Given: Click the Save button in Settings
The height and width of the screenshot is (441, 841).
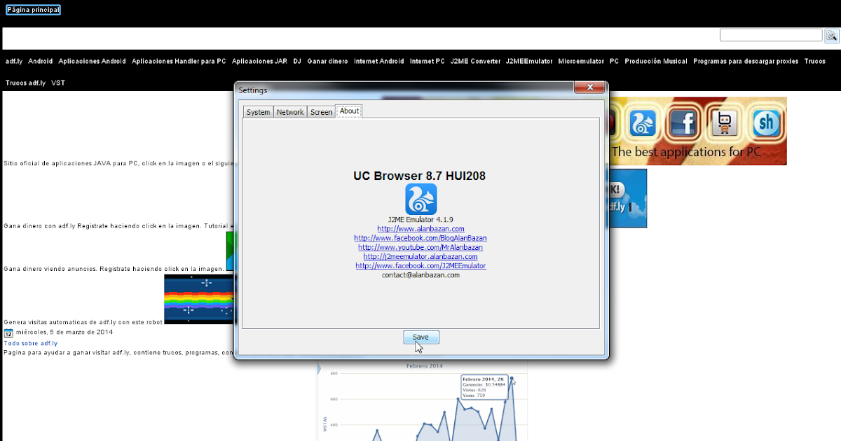Looking at the screenshot, I should pyautogui.click(x=420, y=337).
